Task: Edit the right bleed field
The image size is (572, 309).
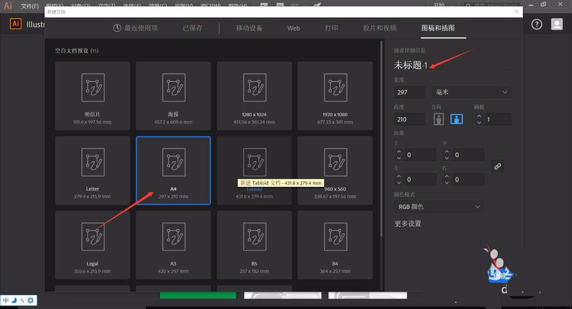Action: pyautogui.click(x=468, y=179)
